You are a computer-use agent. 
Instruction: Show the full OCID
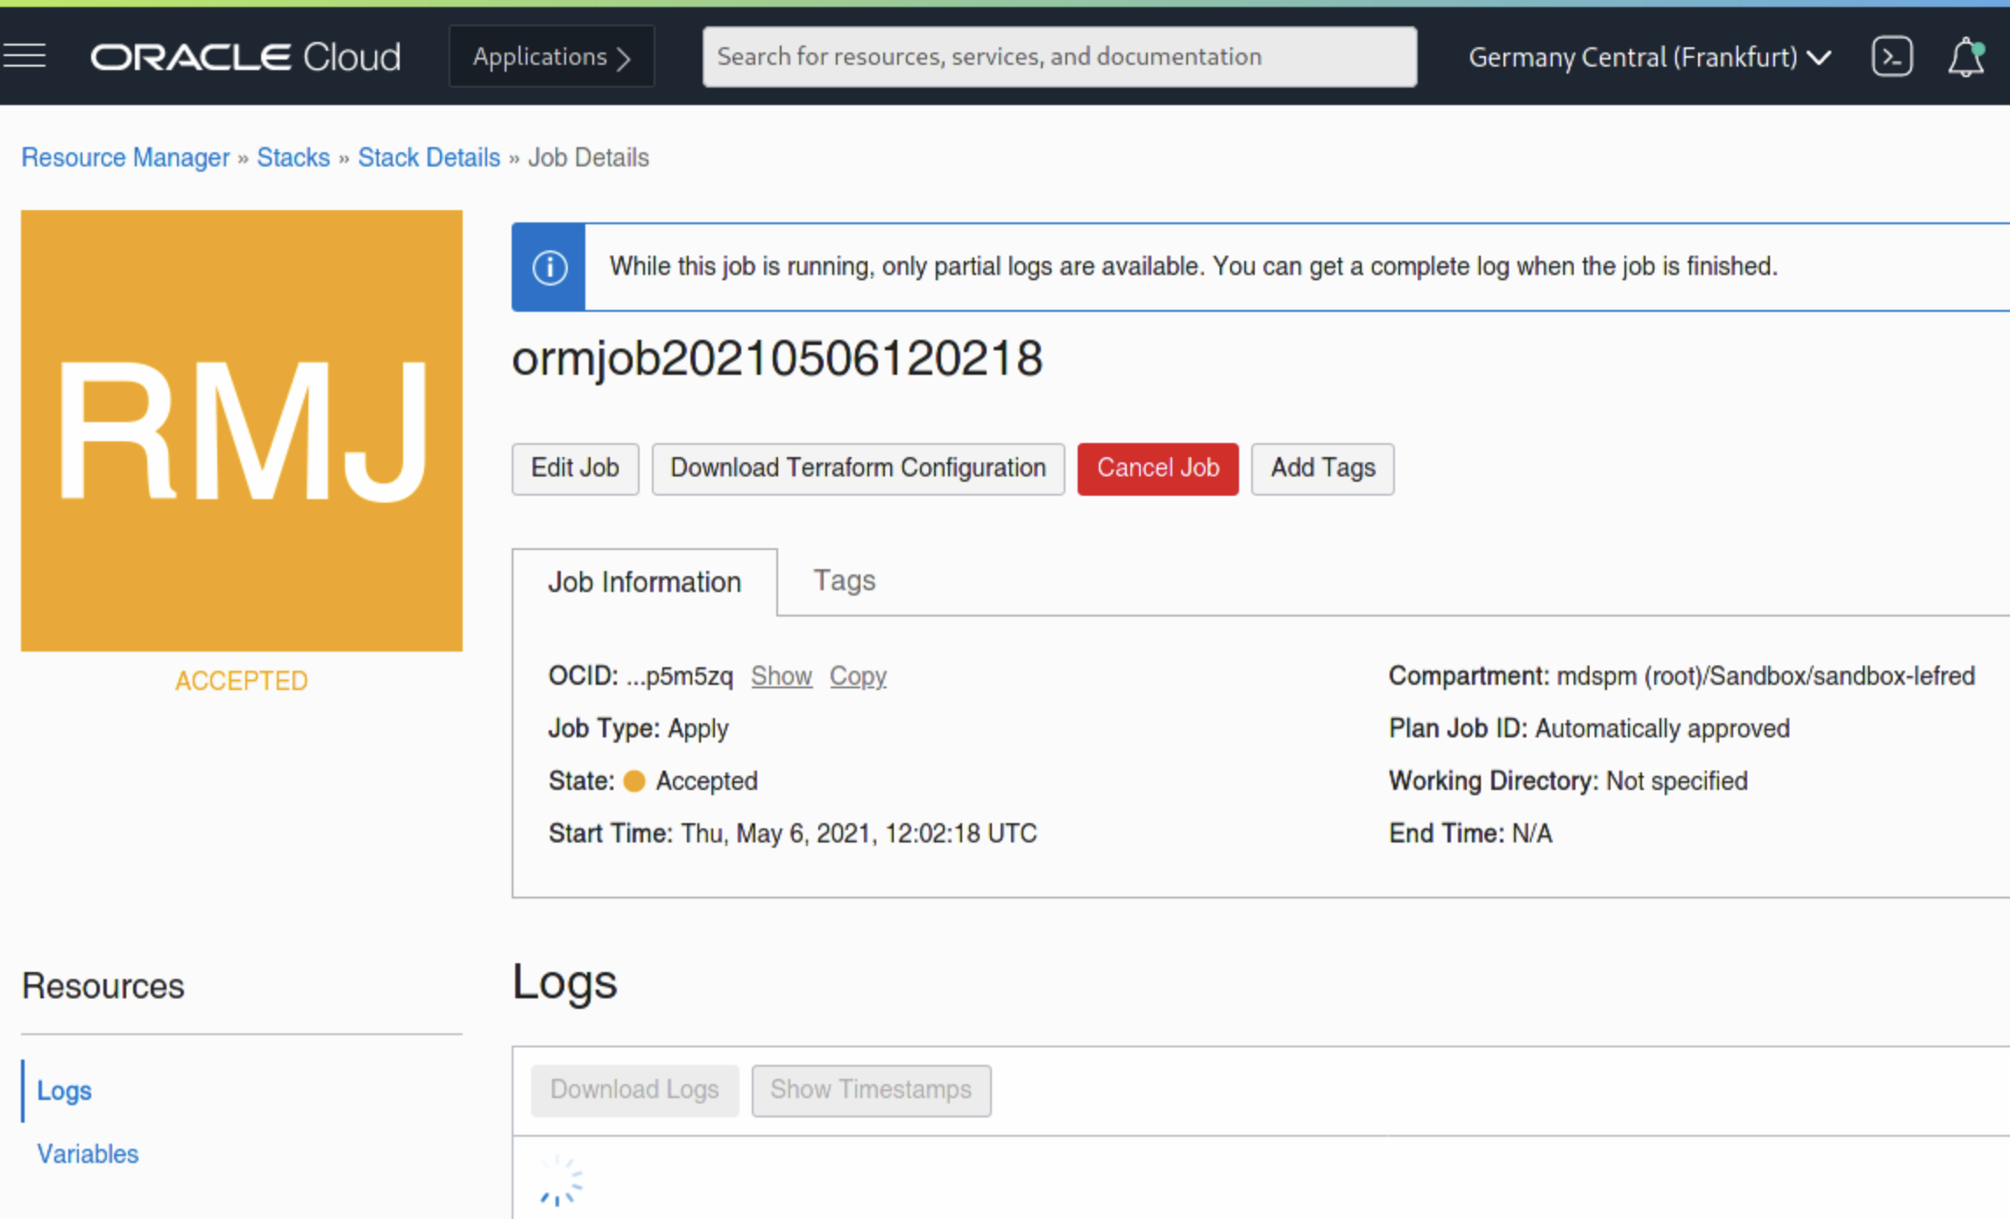point(781,676)
